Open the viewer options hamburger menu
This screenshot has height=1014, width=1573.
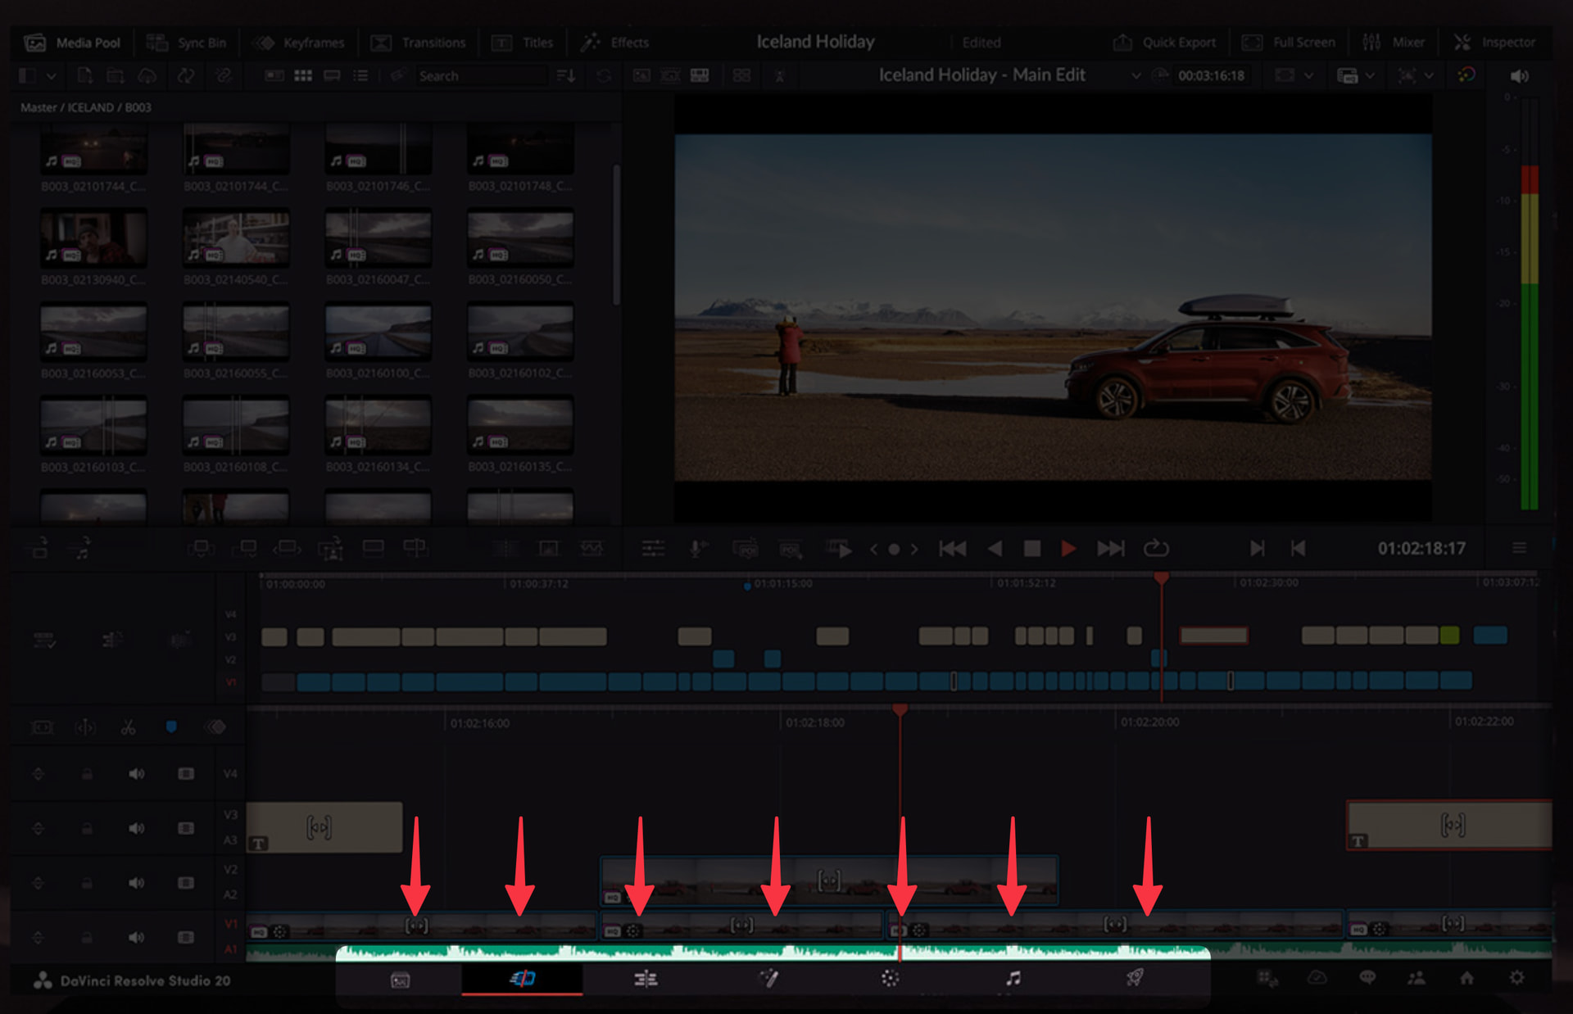click(1519, 548)
